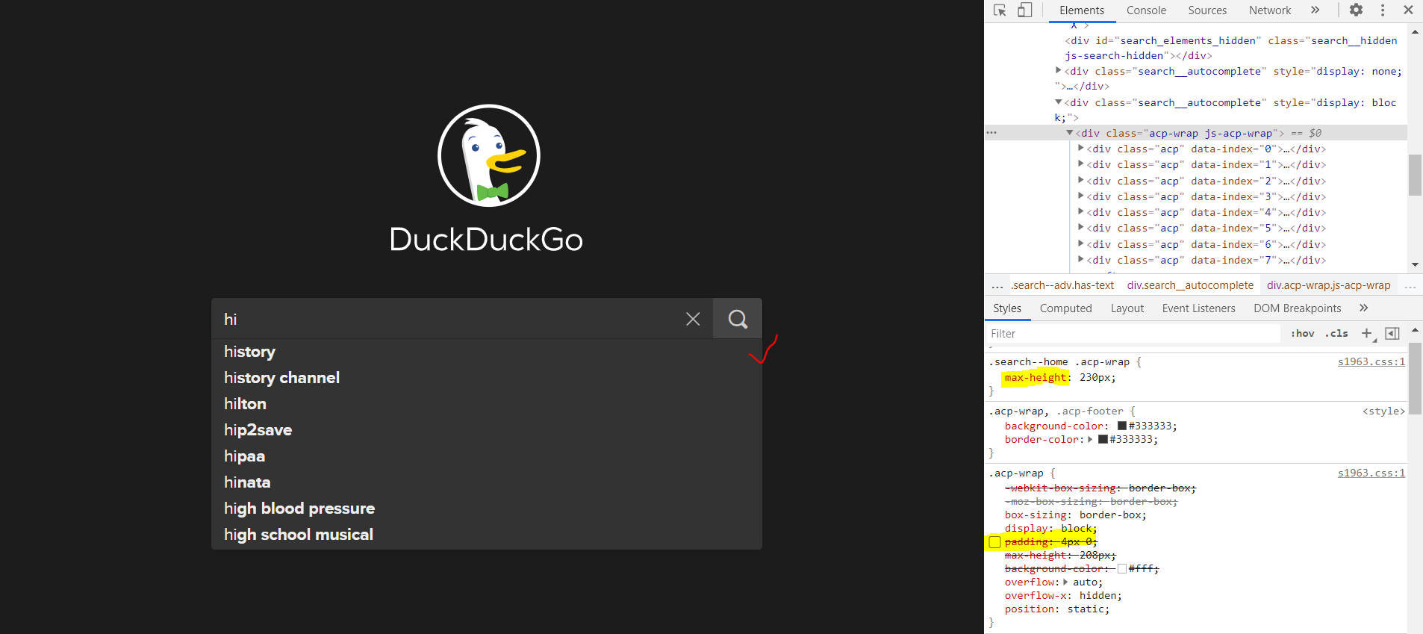Image resolution: width=1423 pixels, height=634 pixels.
Task: Switch to the Computed styles tab
Action: [x=1065, y=308]
